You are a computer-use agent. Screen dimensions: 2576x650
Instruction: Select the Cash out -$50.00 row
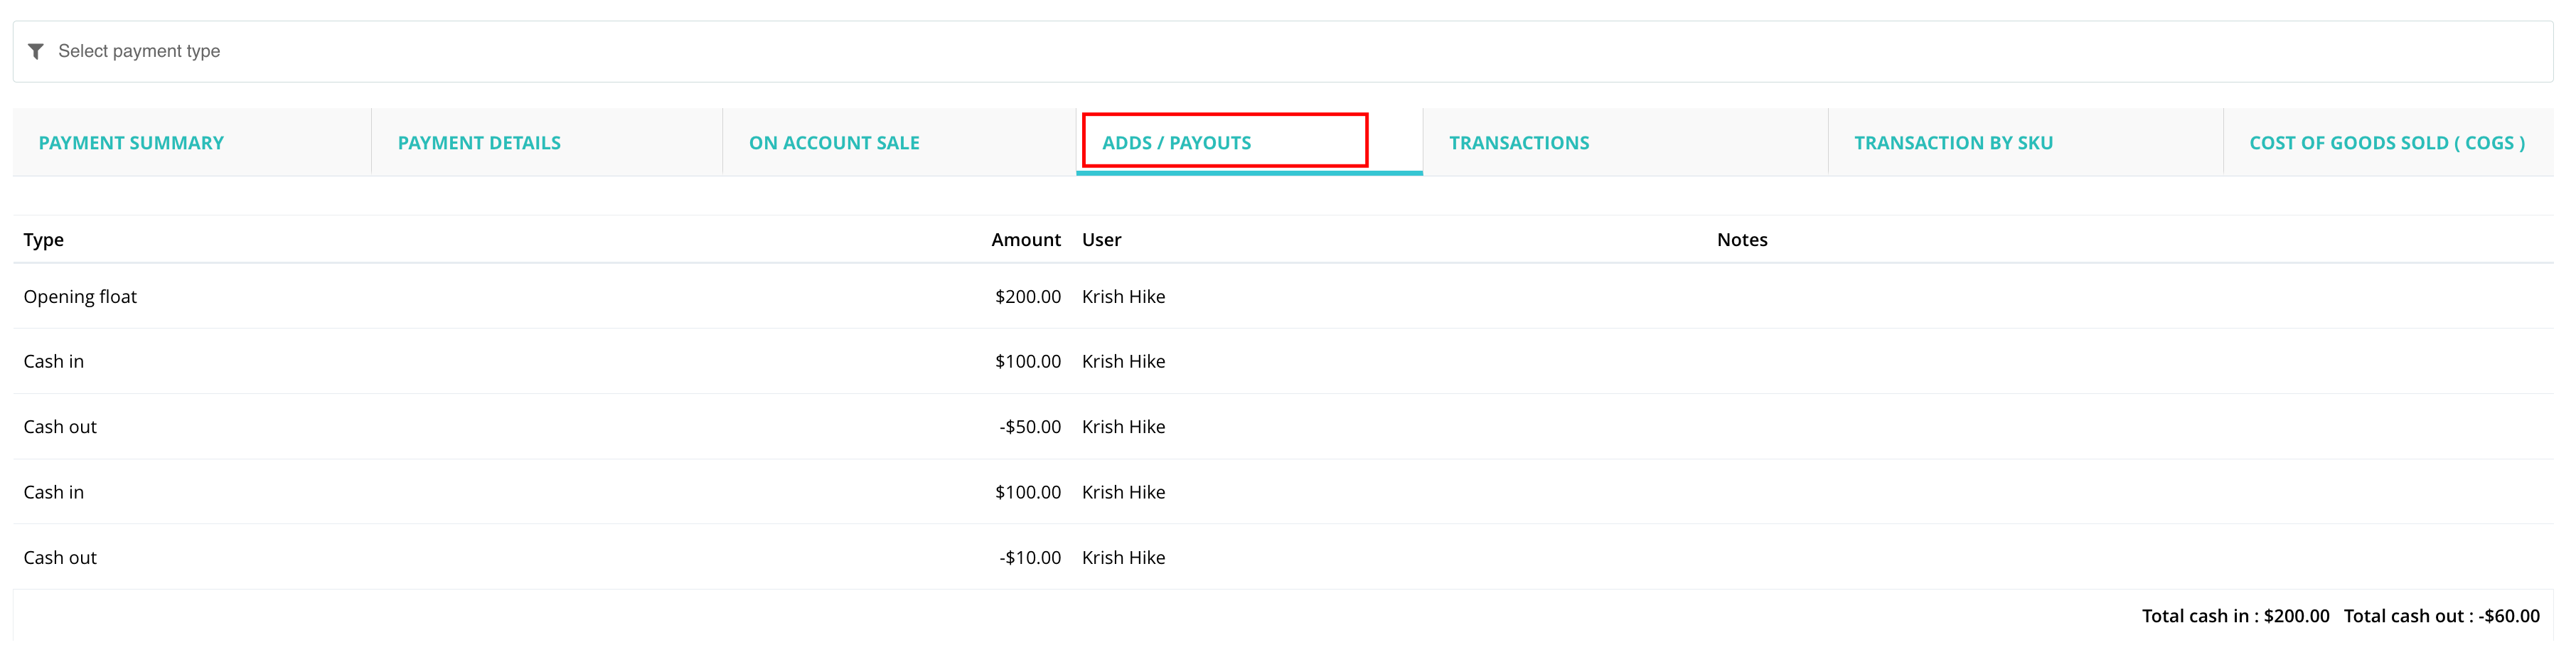pyautogui.click(x=1282, y=427)
